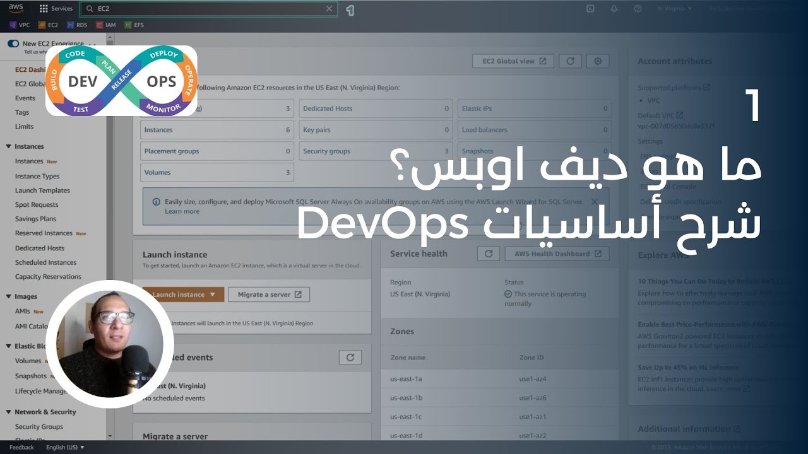Open Limits in the sidebar
808x454 pixels.
coord(24,127)
